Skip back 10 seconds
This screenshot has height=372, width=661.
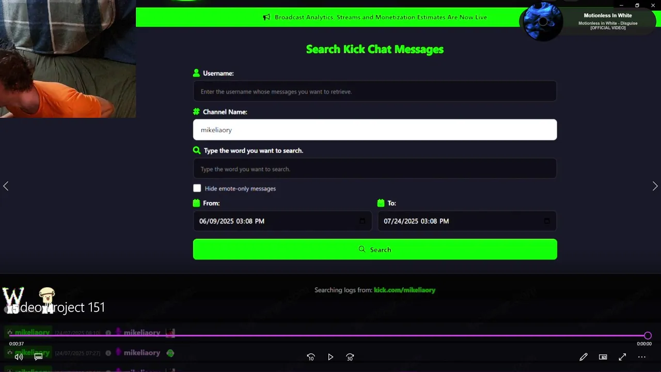(x=311, y=357)
